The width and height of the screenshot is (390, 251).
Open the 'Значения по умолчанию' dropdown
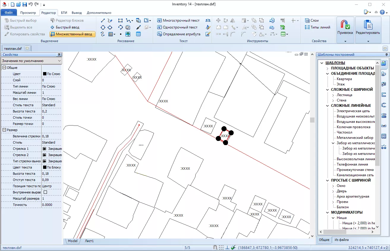coord(32,61)
